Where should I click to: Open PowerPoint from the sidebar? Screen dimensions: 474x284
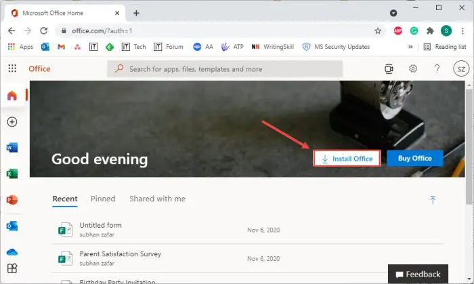click(x=12, y=200)
